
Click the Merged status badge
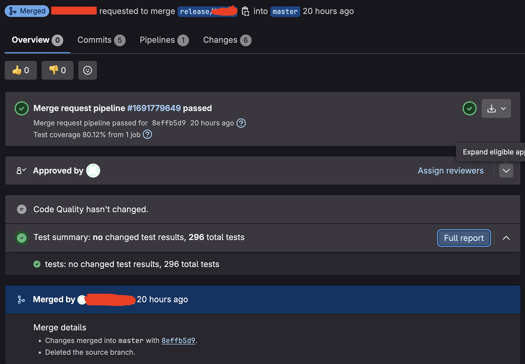(x=27, y=11)
